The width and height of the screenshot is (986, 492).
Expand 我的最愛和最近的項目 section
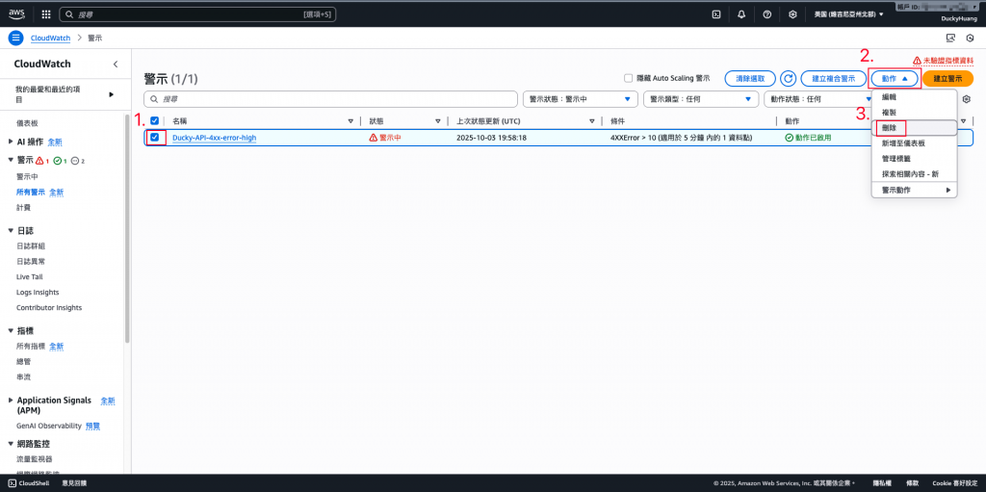112,94
